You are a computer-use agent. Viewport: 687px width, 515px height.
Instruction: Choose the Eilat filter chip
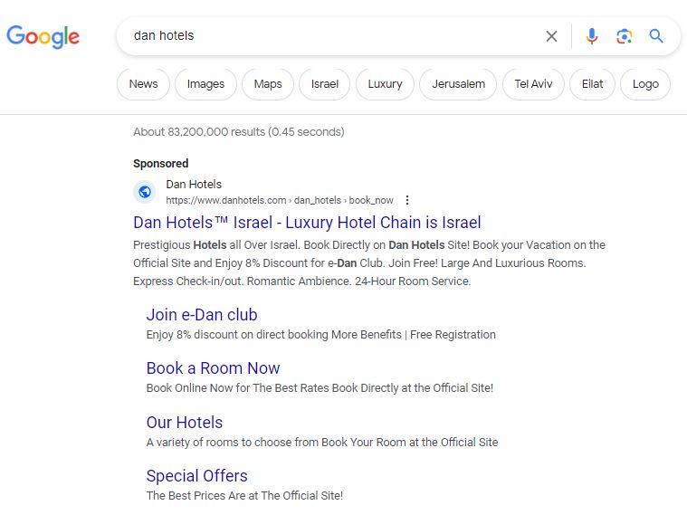[592, 84]
